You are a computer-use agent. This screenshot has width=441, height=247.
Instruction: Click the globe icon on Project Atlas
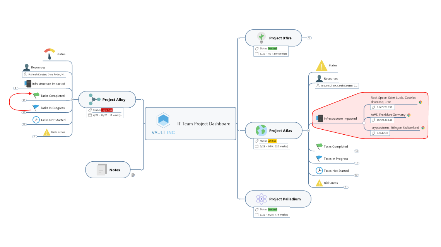[262, 130]
